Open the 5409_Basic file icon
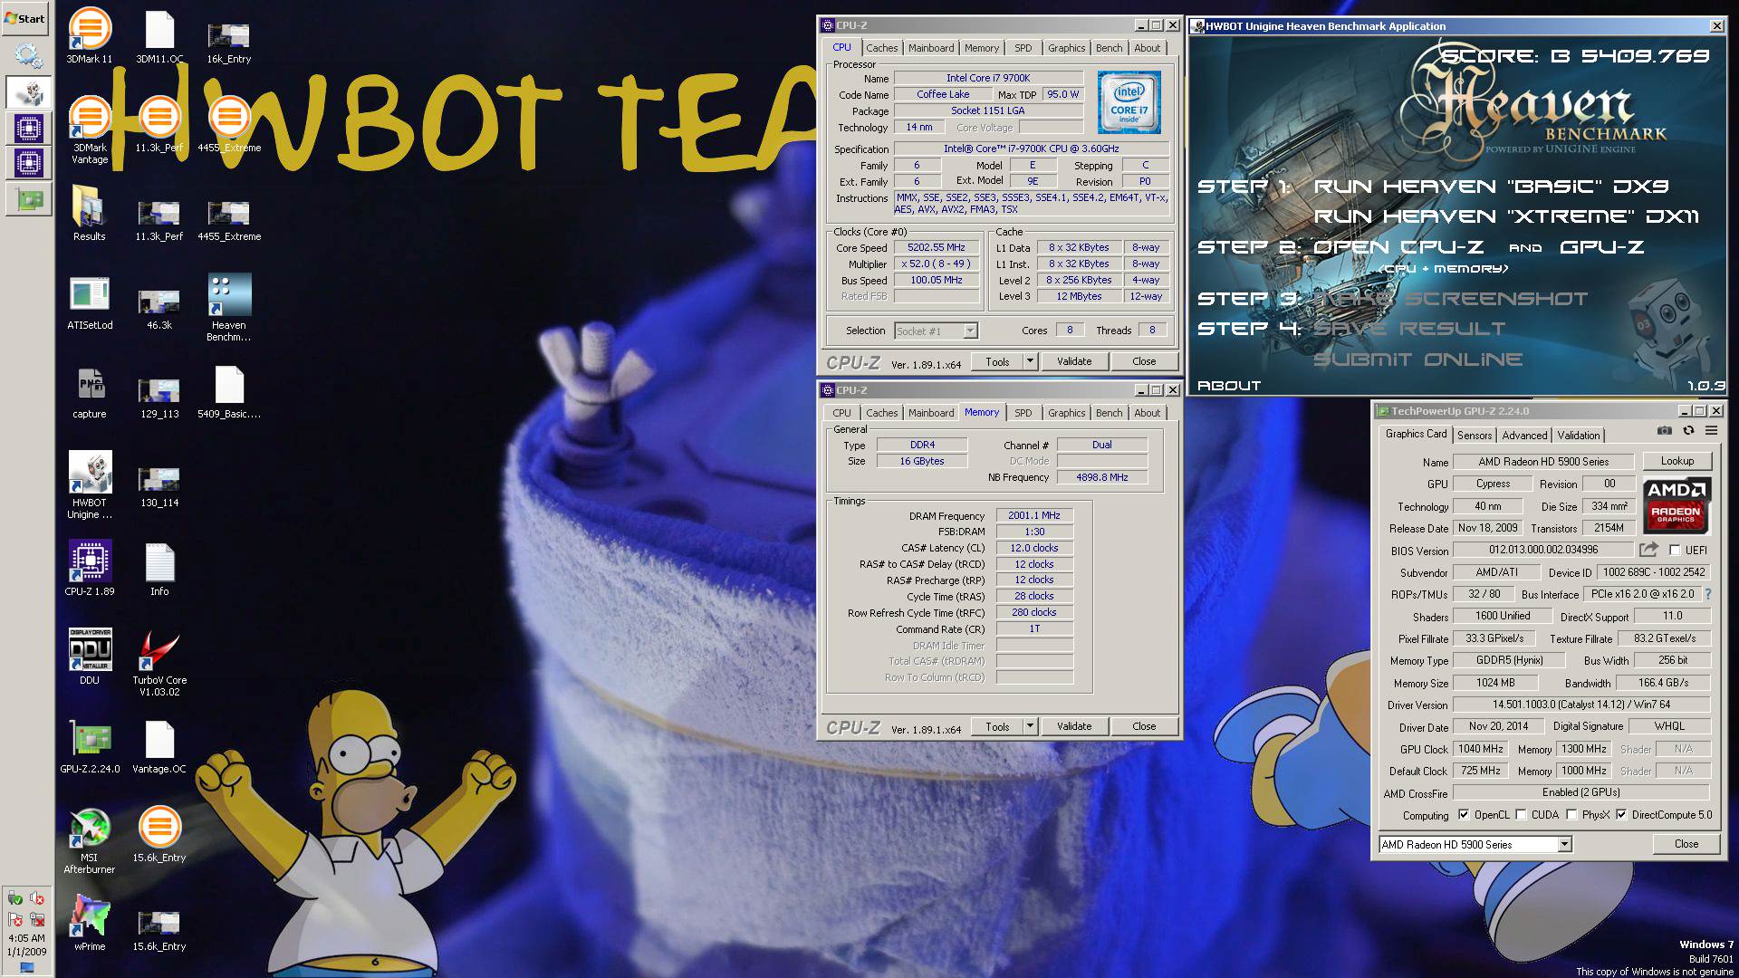Screen dimensions: 1739x978 click(228, 391)
